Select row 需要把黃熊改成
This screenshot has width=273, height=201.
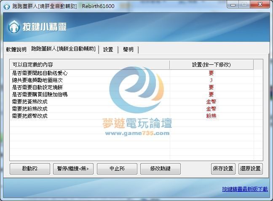point(132,102)
